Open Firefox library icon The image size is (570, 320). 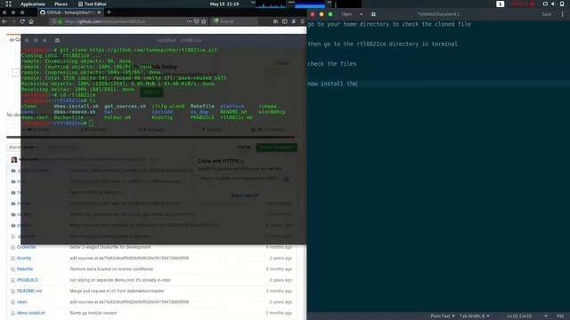[x=275, y=21]
